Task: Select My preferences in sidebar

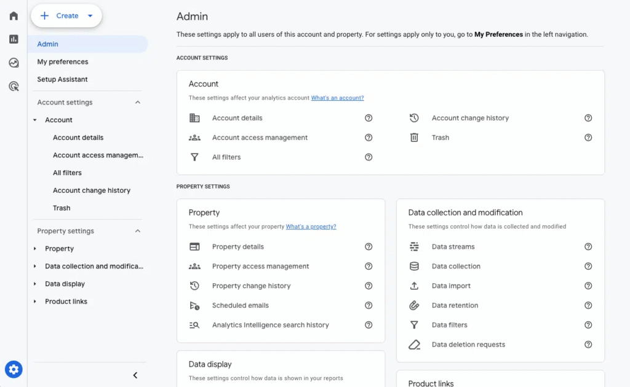Action: click(63, 62)
